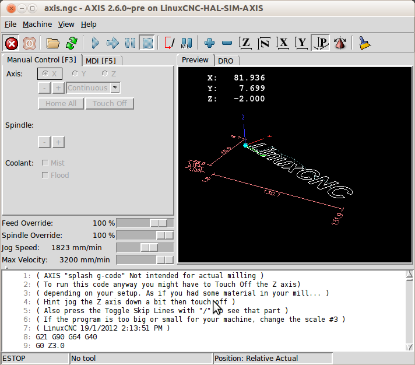
Task: Click the LinuxCNC toolpath in preview
Action: [x=302, y=170]
